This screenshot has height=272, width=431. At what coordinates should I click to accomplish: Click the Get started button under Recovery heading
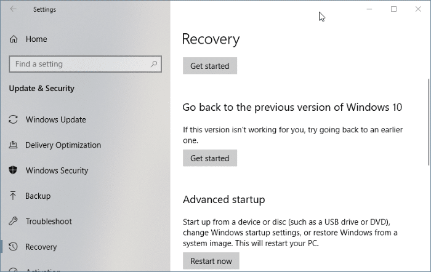click(210, 66)
